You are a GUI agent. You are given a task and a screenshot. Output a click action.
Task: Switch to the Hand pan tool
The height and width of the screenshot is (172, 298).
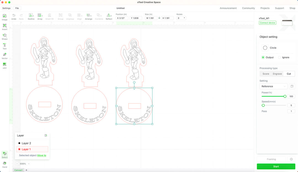(x=4, y=164)
